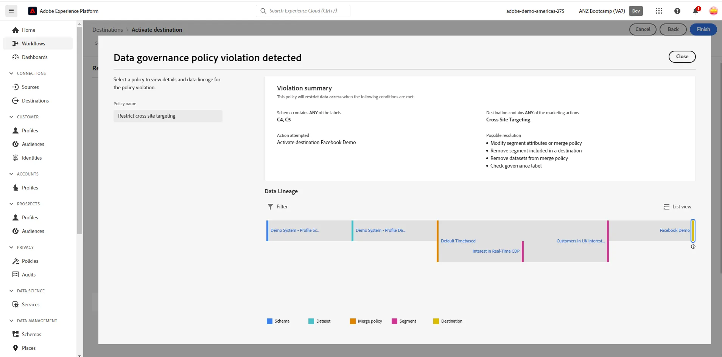
Task: Open Audits in the sidebar
Action: tap(38, 275)
